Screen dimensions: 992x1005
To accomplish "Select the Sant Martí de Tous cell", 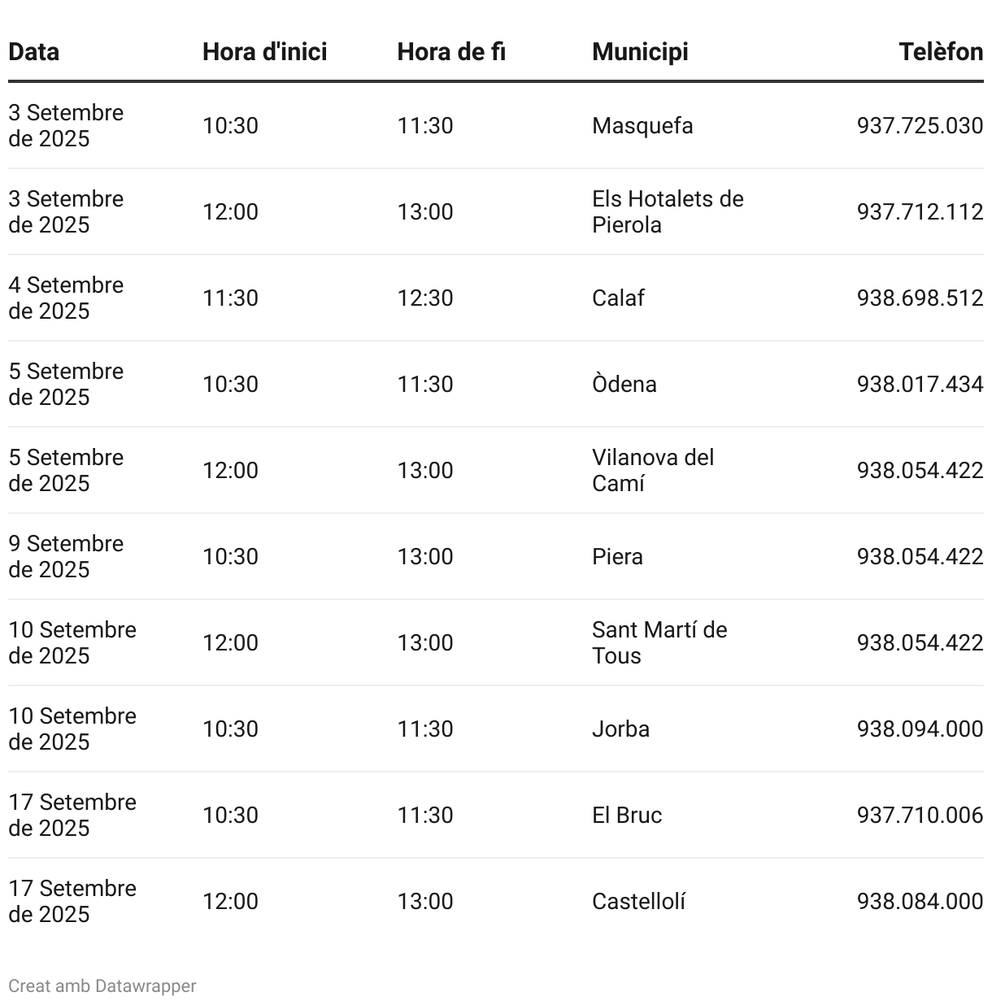I will click(659, 642).
